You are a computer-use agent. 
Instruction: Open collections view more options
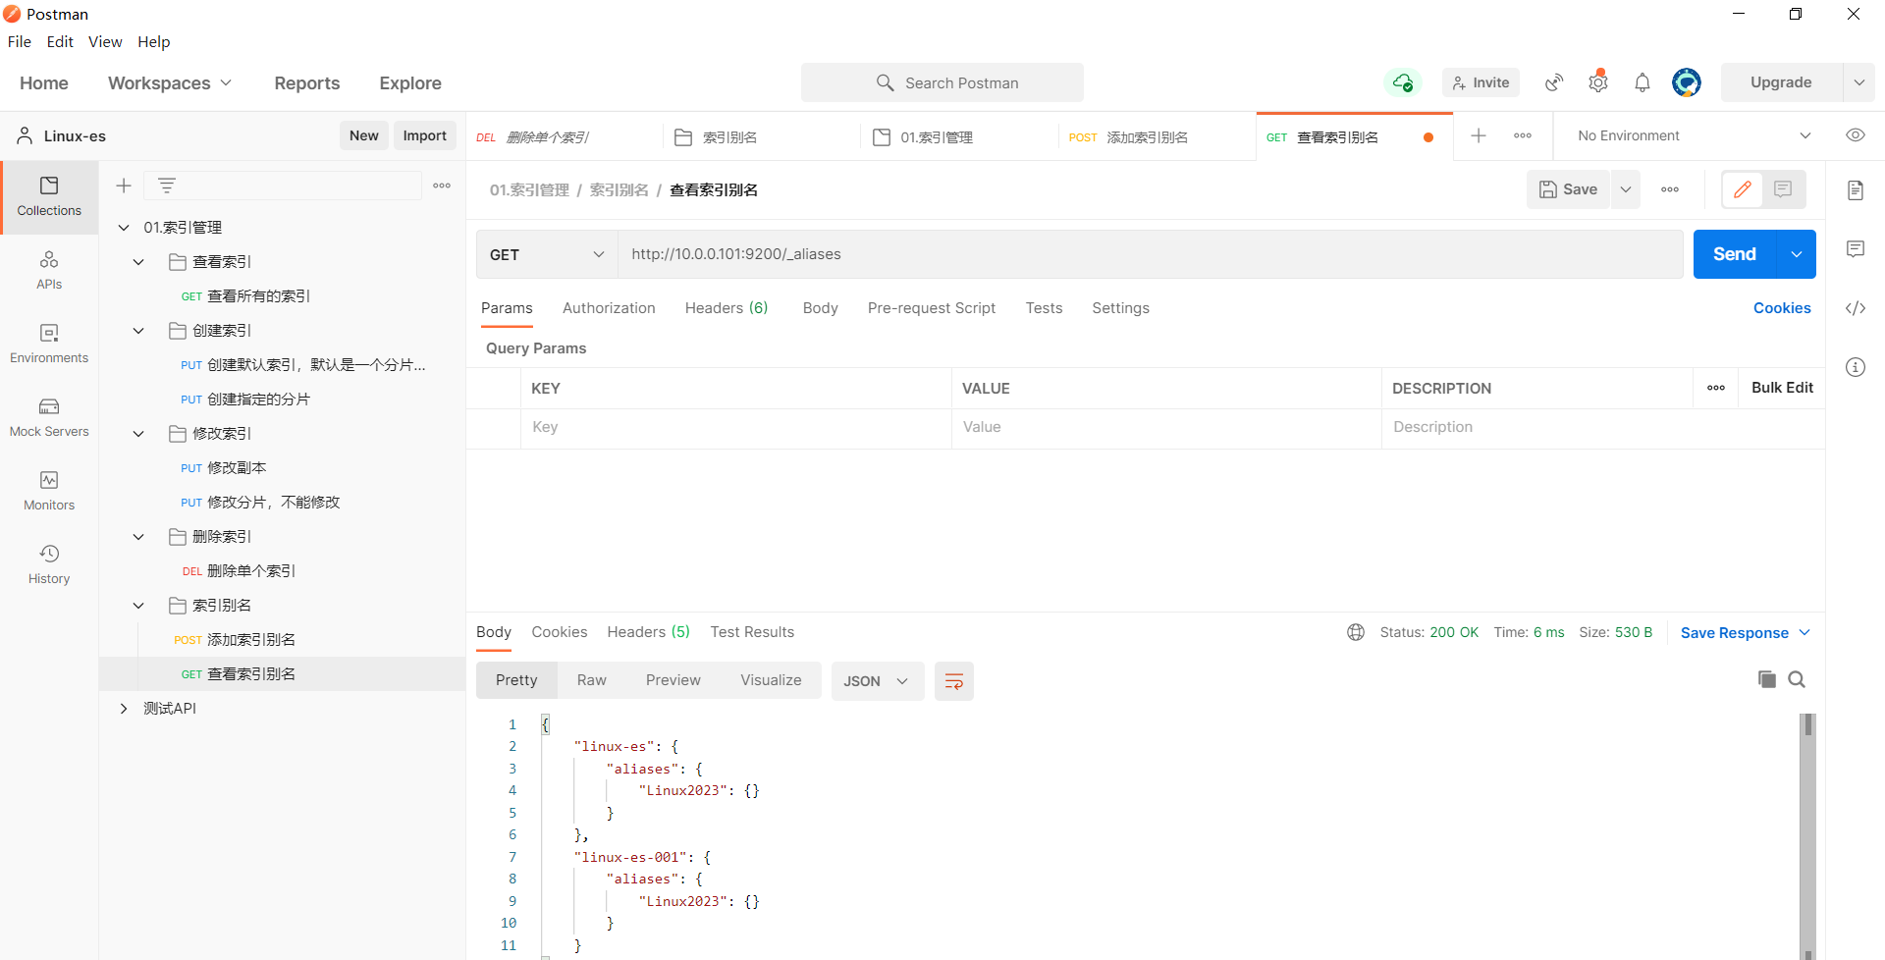tap(442, 186)
